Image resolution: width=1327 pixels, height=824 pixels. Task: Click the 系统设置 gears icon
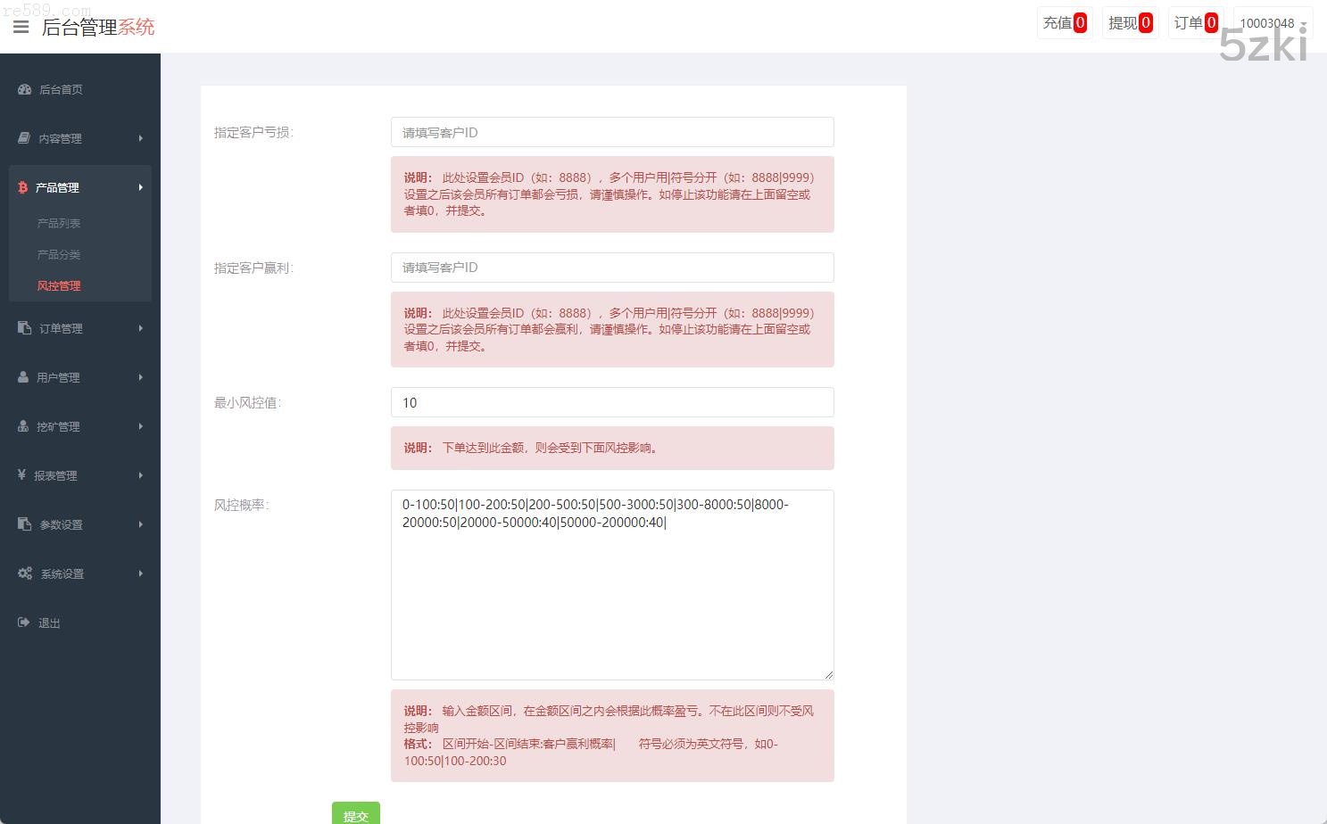pyautogui.click(x=25, y=573)
